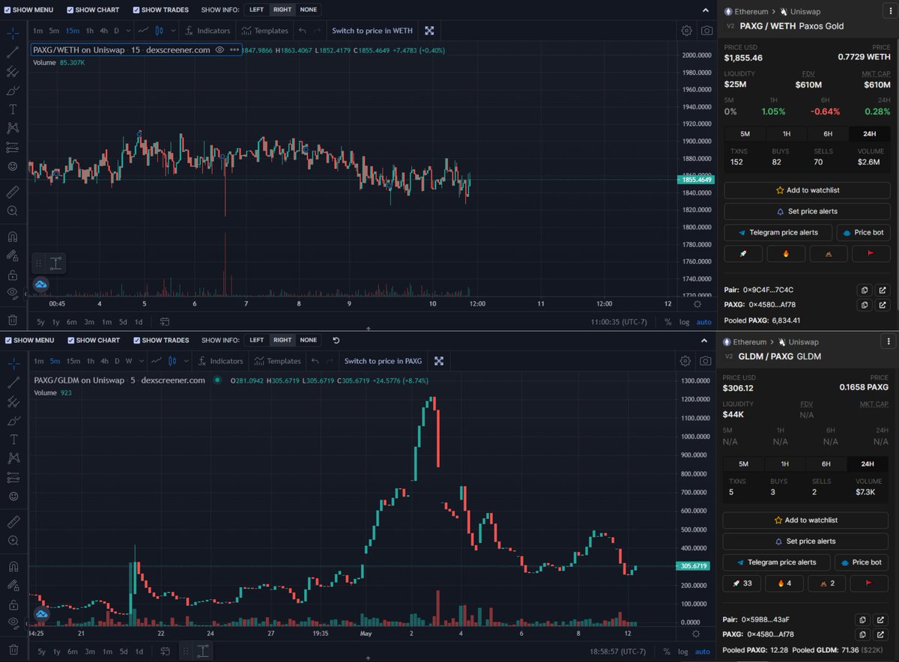
Task: Uncheck SHOW MENU in bottom panel
Action: (7, 340)
